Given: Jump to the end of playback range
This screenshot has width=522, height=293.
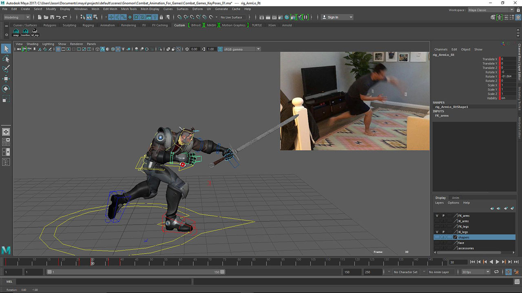Looking at the screenshot, I should click(516, 262).
